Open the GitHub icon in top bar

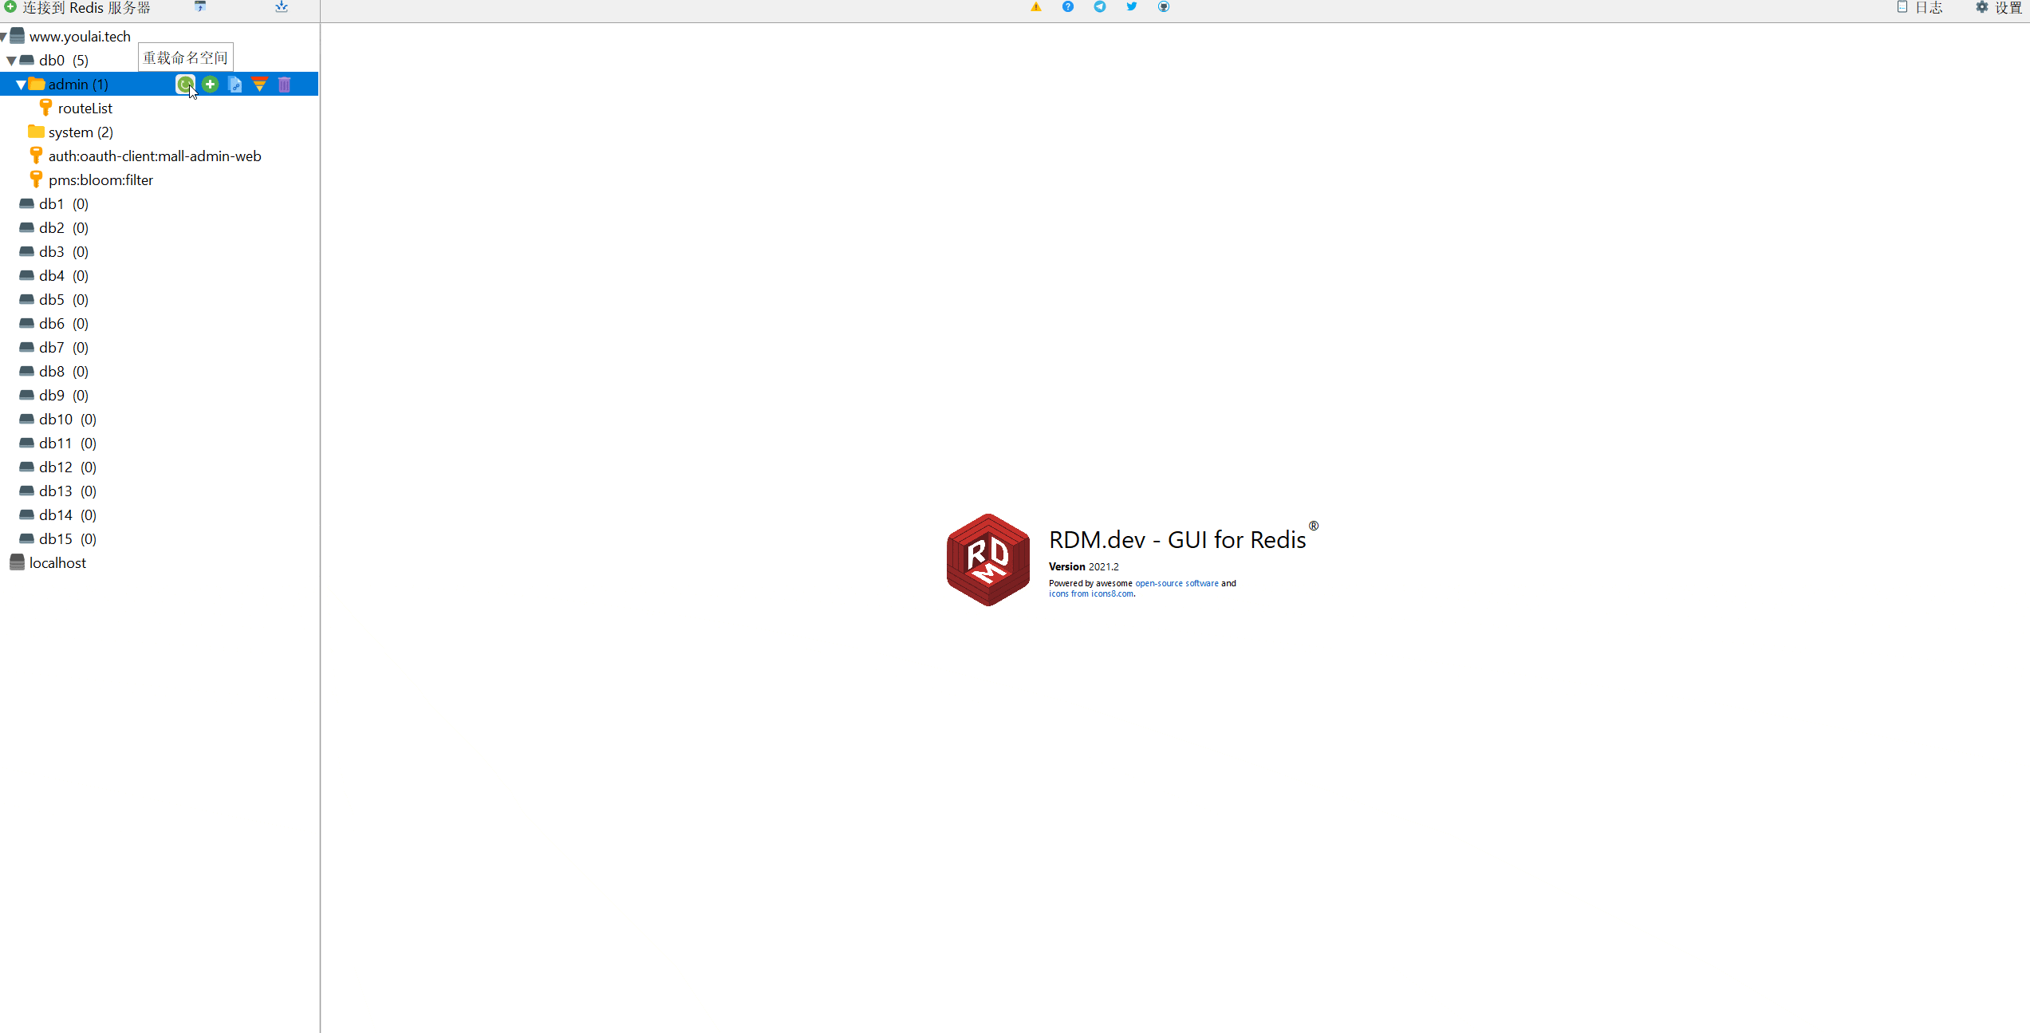1164,6
